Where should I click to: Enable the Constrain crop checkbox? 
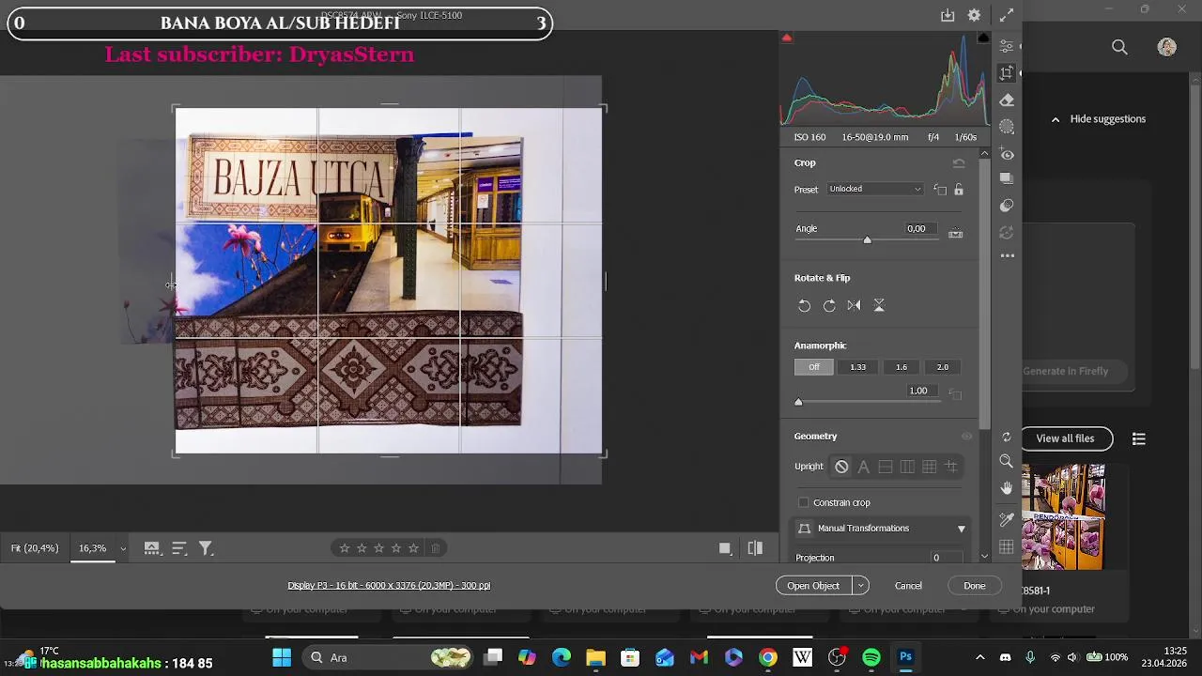coord(803,502)
